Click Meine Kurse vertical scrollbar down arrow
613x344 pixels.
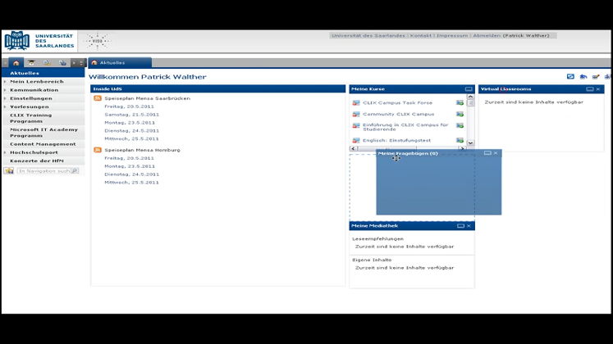tap(470, 143)
